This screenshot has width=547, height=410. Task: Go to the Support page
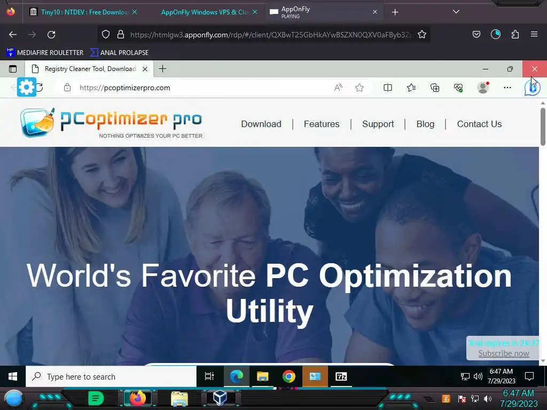(x=378, y=124)
